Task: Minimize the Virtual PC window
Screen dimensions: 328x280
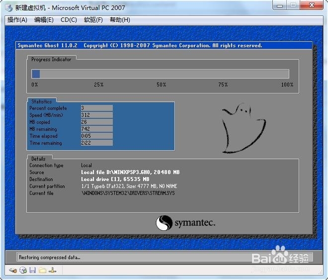Action: tap(280, 5)
